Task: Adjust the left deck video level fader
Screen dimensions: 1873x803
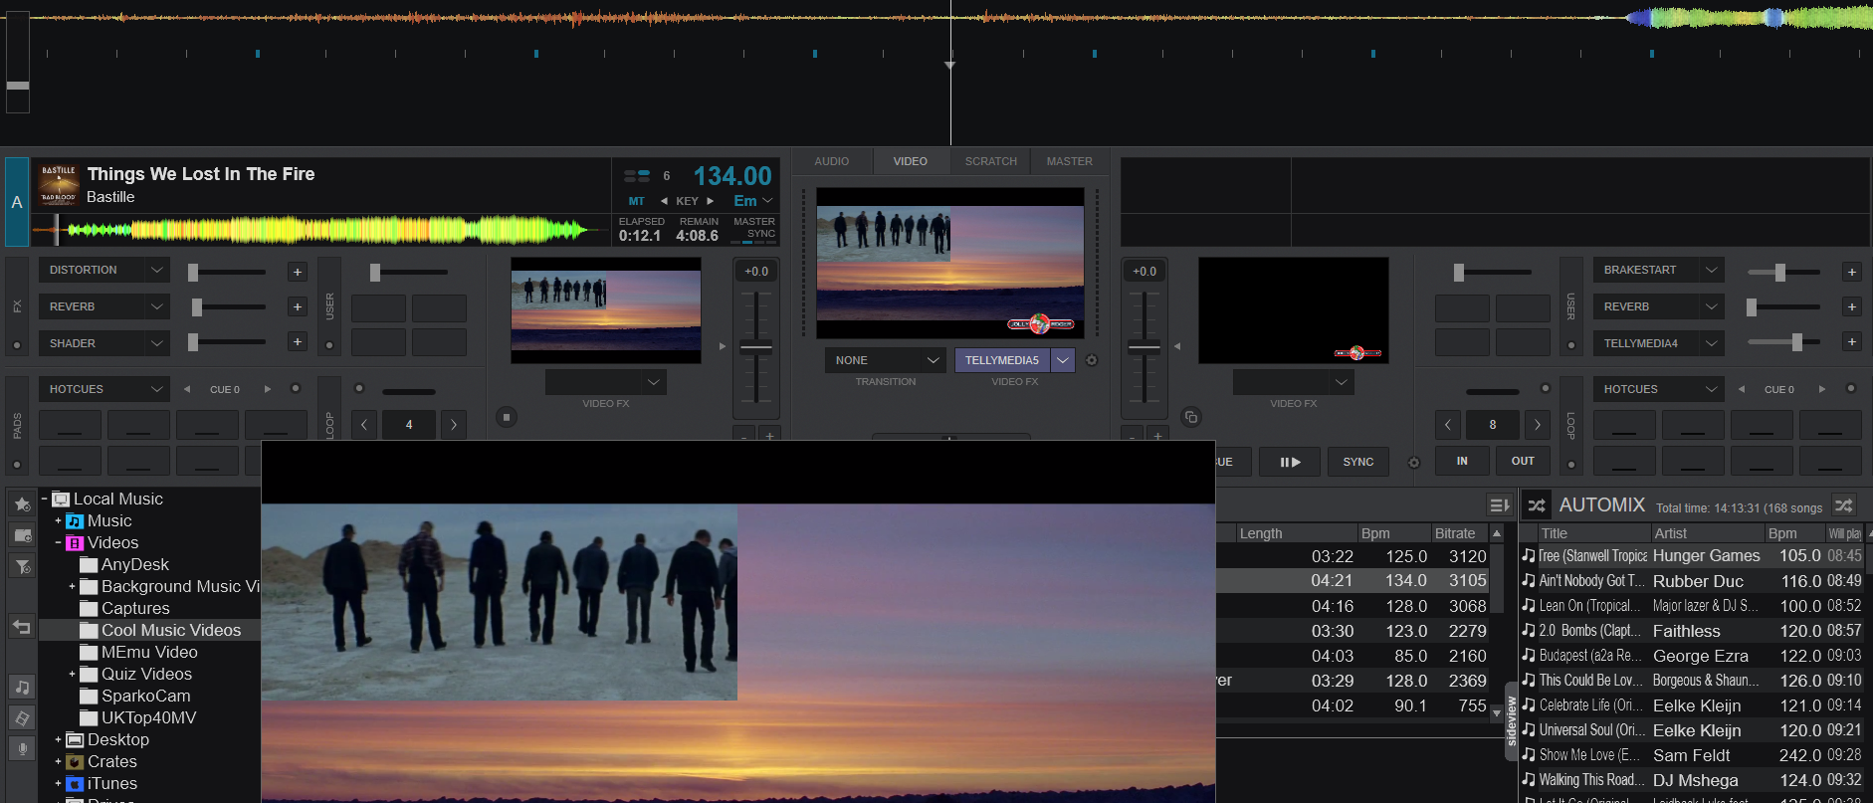Action: coord(756,347)
